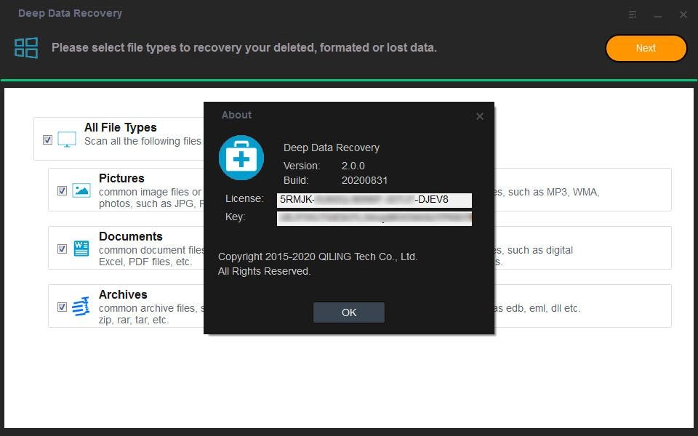
Task: Click the QILING Tech copyright line
Action: (318, 257)
